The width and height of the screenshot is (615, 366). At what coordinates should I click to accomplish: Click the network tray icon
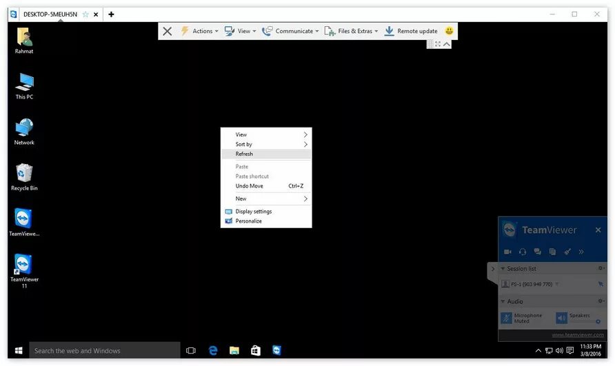[x=549, y=351]
